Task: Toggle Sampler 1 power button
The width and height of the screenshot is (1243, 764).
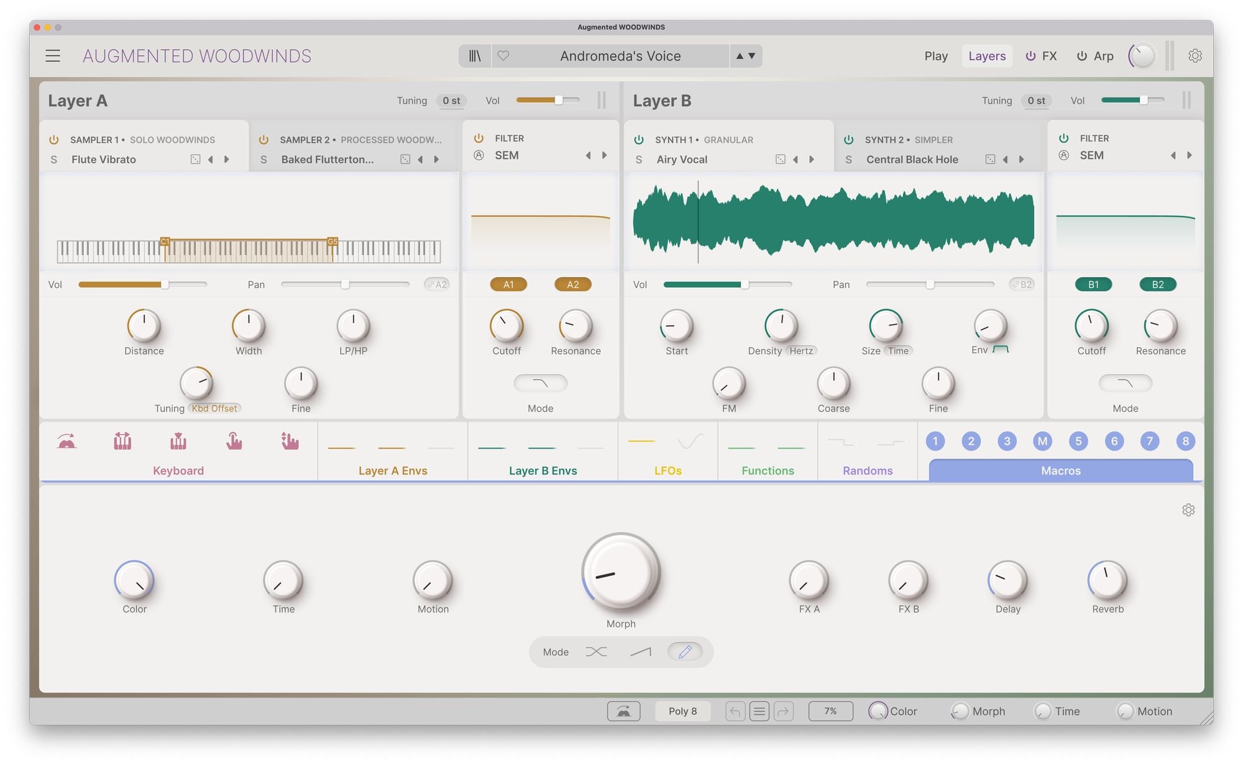Action: coord(54,140)
